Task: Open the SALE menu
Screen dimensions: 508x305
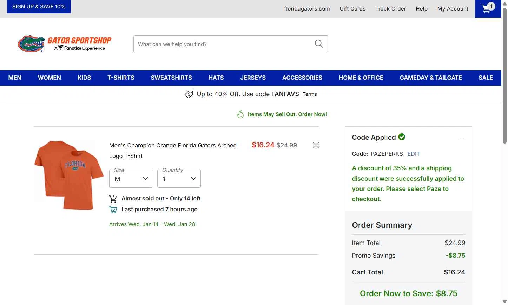Action: (x=486, y=78)
